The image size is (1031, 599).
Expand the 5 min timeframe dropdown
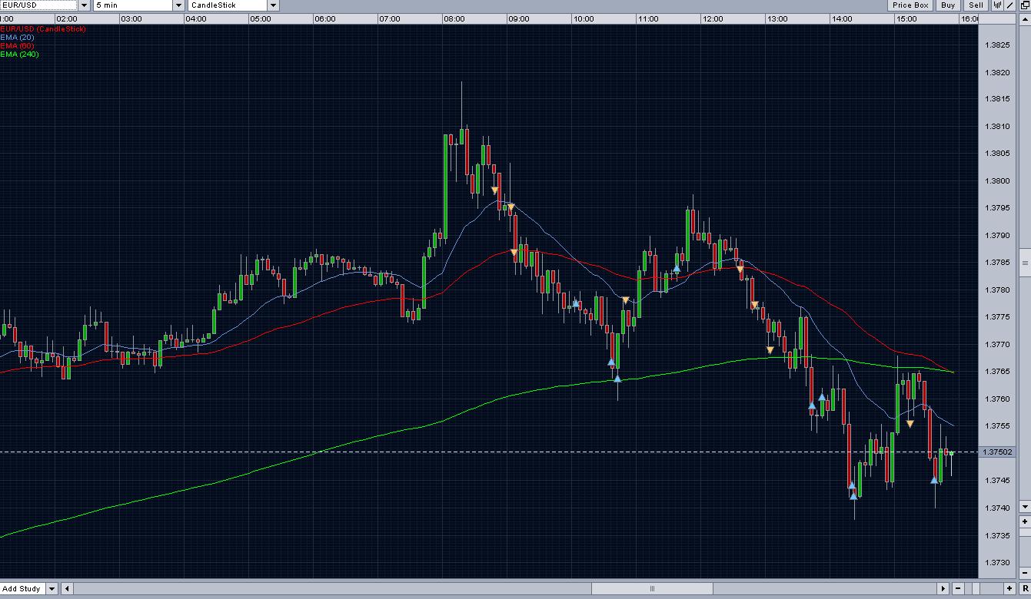click(x=178, y=5)
